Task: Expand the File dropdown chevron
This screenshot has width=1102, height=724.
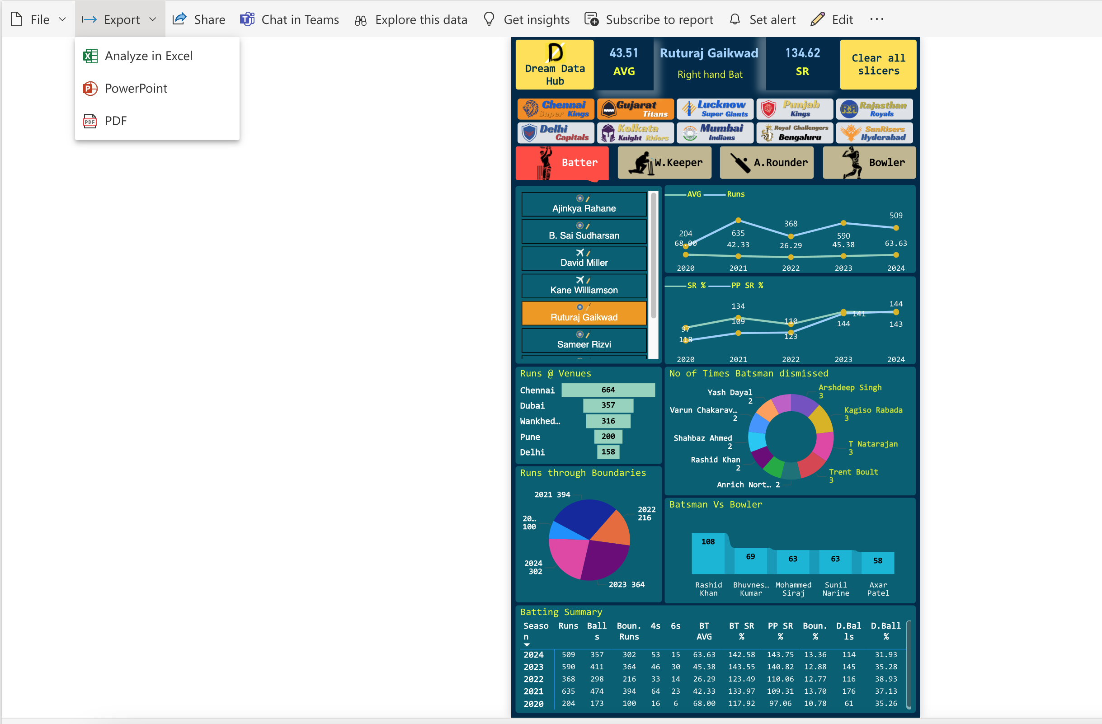Action: point(62,19)
